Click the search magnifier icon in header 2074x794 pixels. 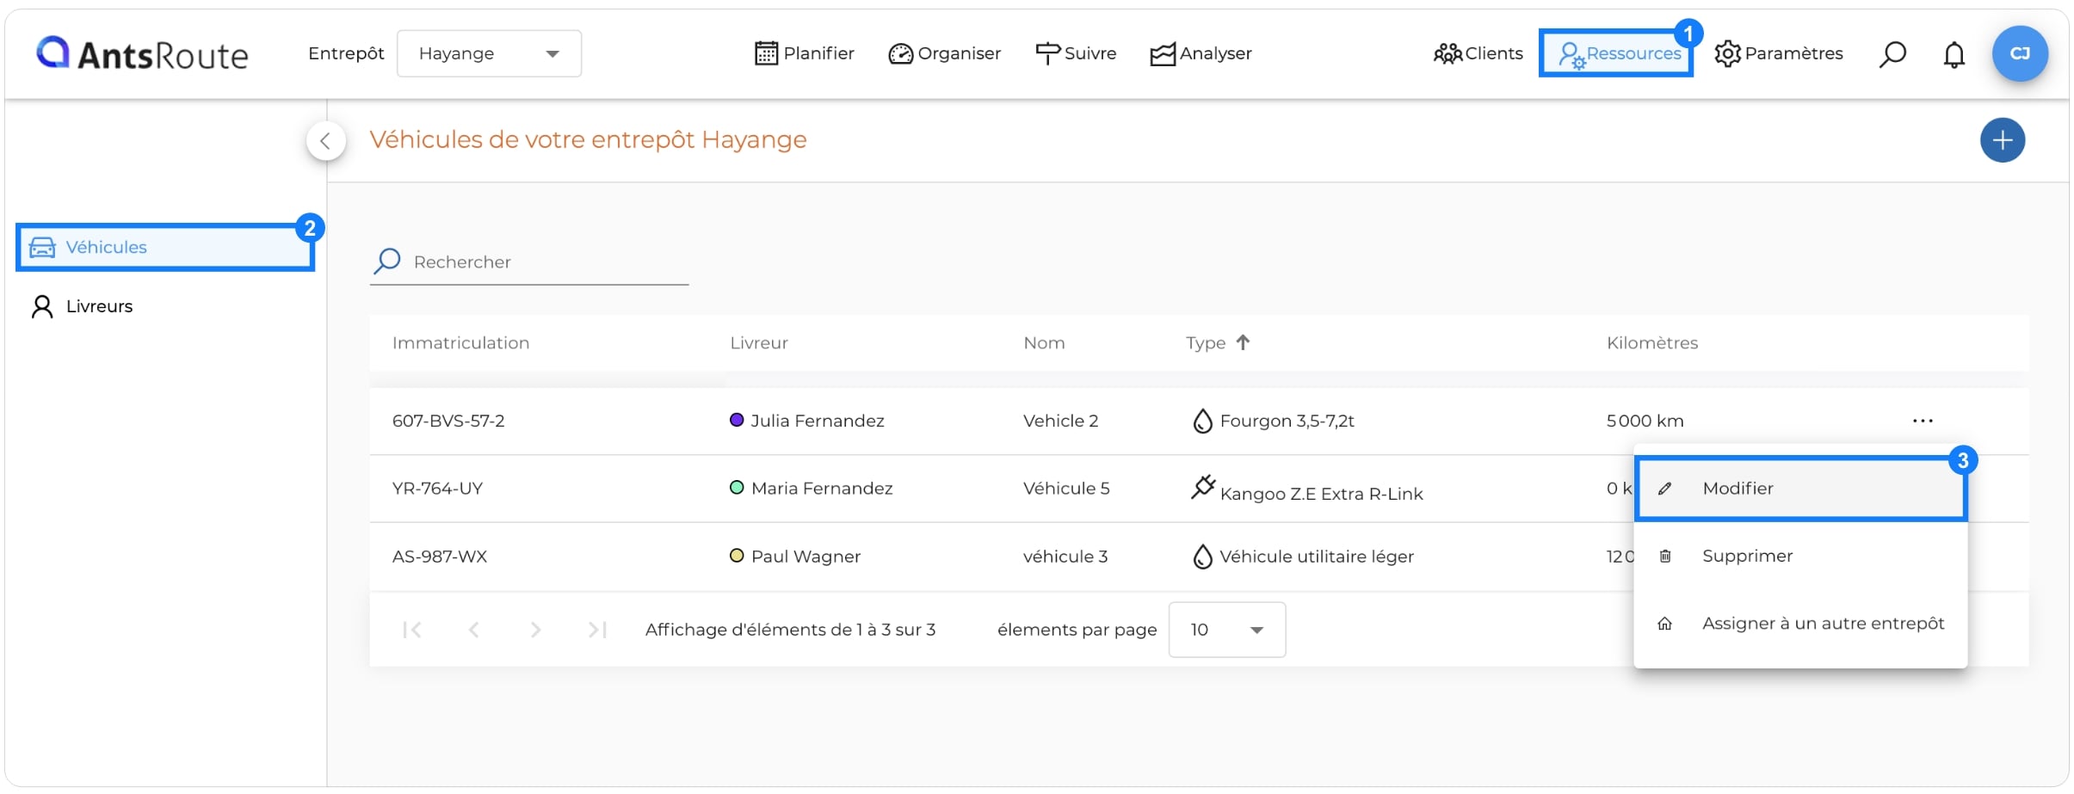pyautogui.click(x=1892, y=54)
